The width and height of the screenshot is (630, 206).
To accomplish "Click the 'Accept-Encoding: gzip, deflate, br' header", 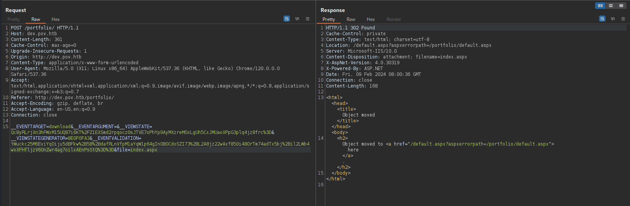I will pyautogui.click(x=57, y=103).
